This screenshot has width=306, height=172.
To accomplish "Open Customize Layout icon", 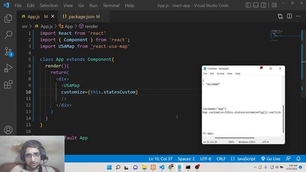I will [x=274, y=5].
